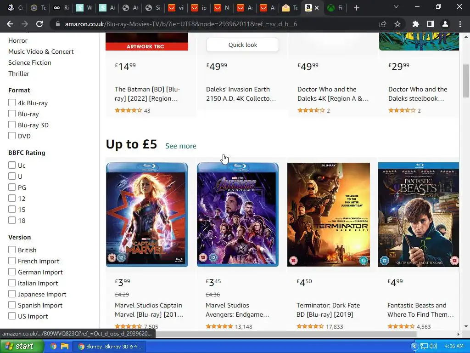Screen dimensions: 470x353
Task: Open the tab search chevron
Action: pos(396,6)
